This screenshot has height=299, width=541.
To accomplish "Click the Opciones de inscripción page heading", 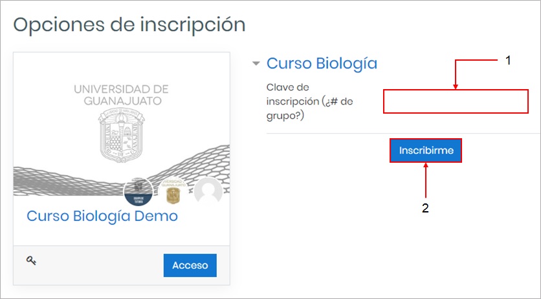I will coord(129,25).
